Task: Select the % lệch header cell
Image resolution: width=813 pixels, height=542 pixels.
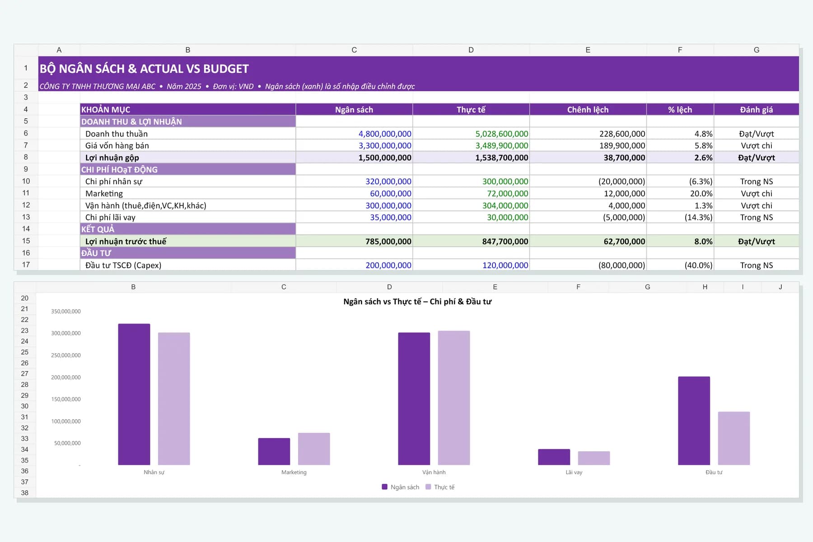Action: pos(680,110)
